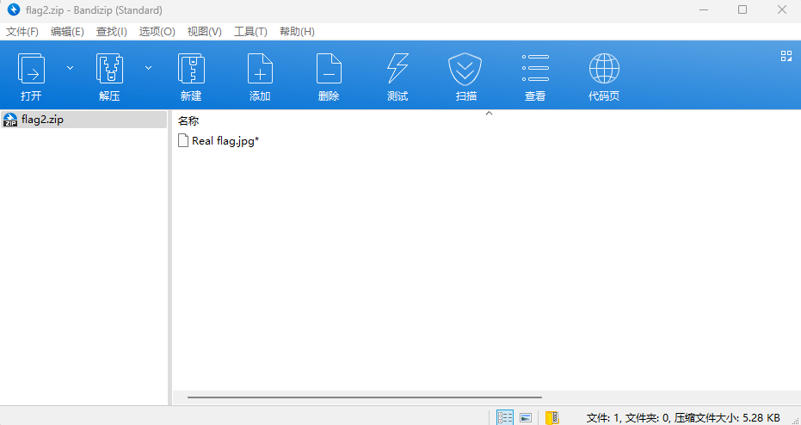The width and height of the screenshot is (801, 425).
Task: Click the Delete (删除) toolbar icon
Action: click(x=329, y=69)
